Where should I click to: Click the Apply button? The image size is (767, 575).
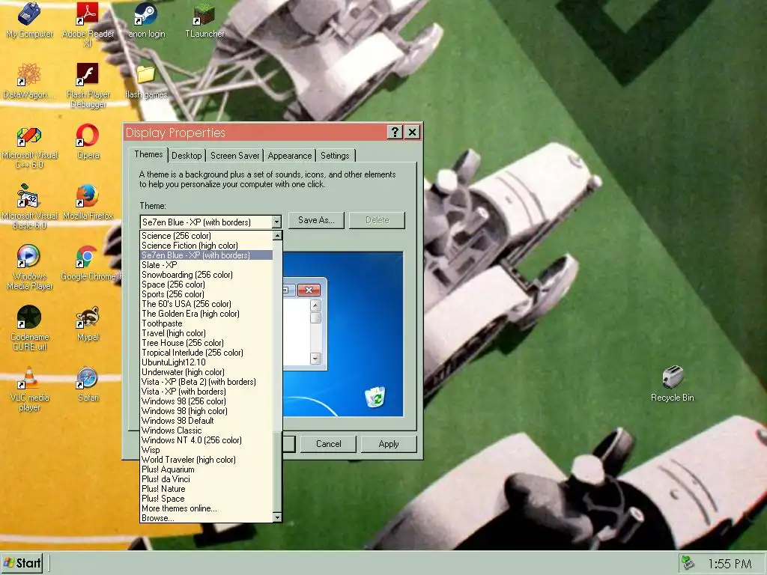(x=389, y=444)
